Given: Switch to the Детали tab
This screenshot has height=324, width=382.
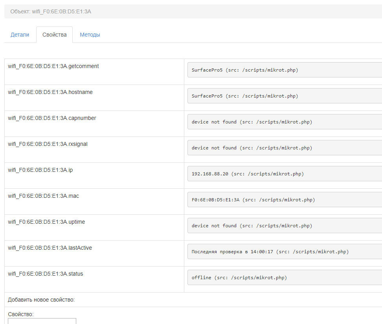Looking at the screenshot, I should point(20,35).
